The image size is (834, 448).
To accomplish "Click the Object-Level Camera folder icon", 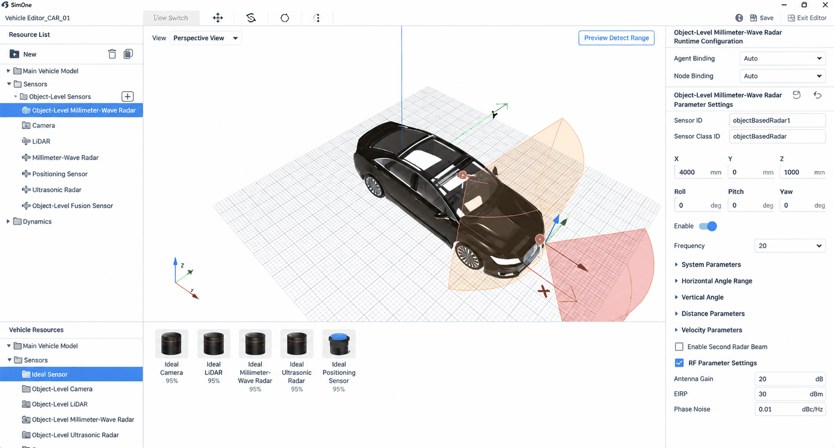I will click(26, 389).
